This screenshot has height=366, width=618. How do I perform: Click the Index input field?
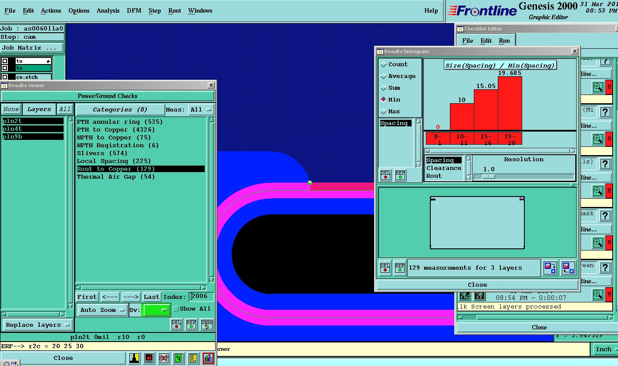pos(202,297)
